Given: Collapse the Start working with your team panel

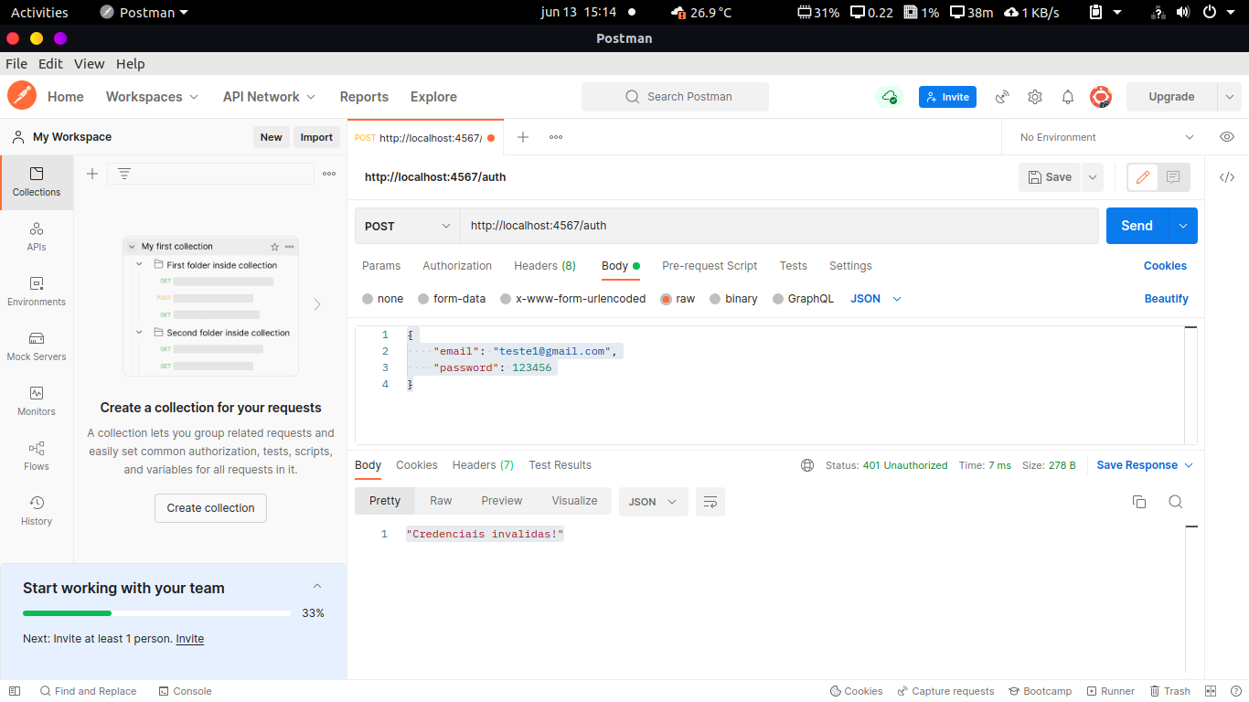Looking at the screenshot, I should [x=317, y=587].
